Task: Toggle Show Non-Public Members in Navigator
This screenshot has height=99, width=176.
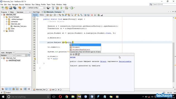Action: [13, 89]
